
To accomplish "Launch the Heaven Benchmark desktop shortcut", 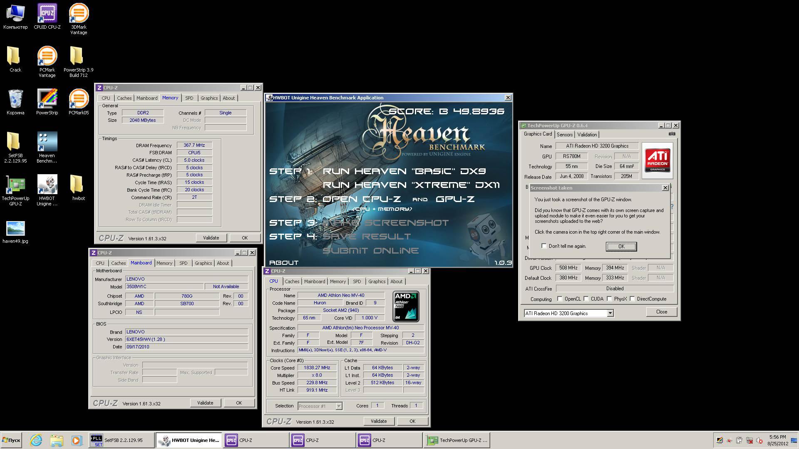I will (x=47, y=148).
